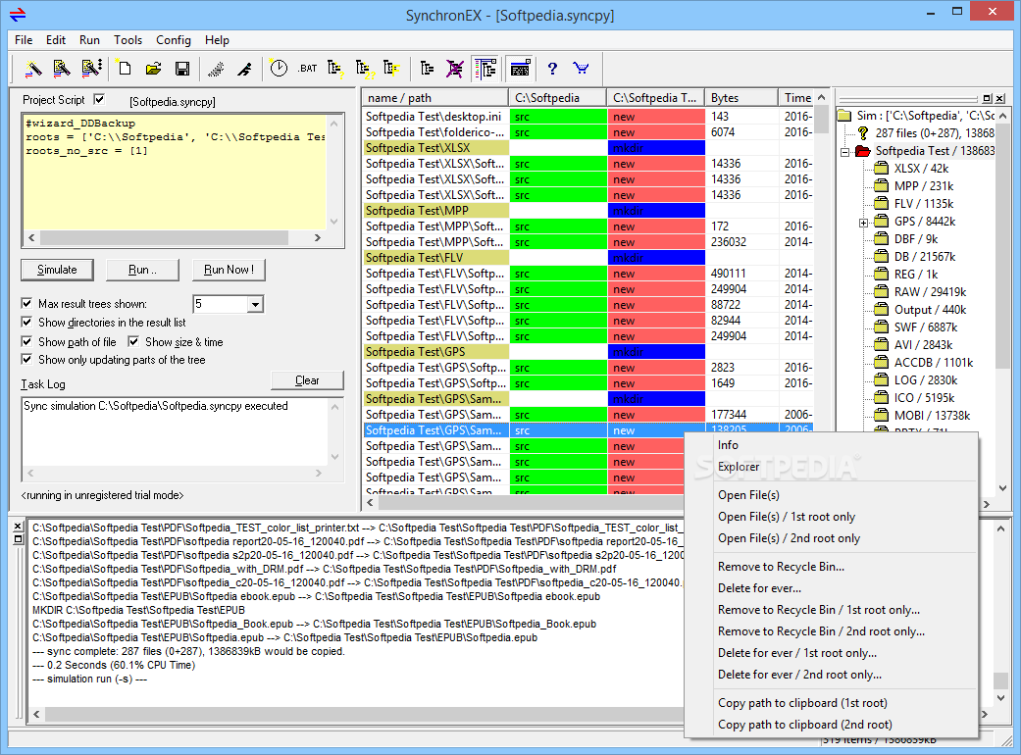Open the Tools menu
The image size is (1021, 755).
tap(128, 40)
